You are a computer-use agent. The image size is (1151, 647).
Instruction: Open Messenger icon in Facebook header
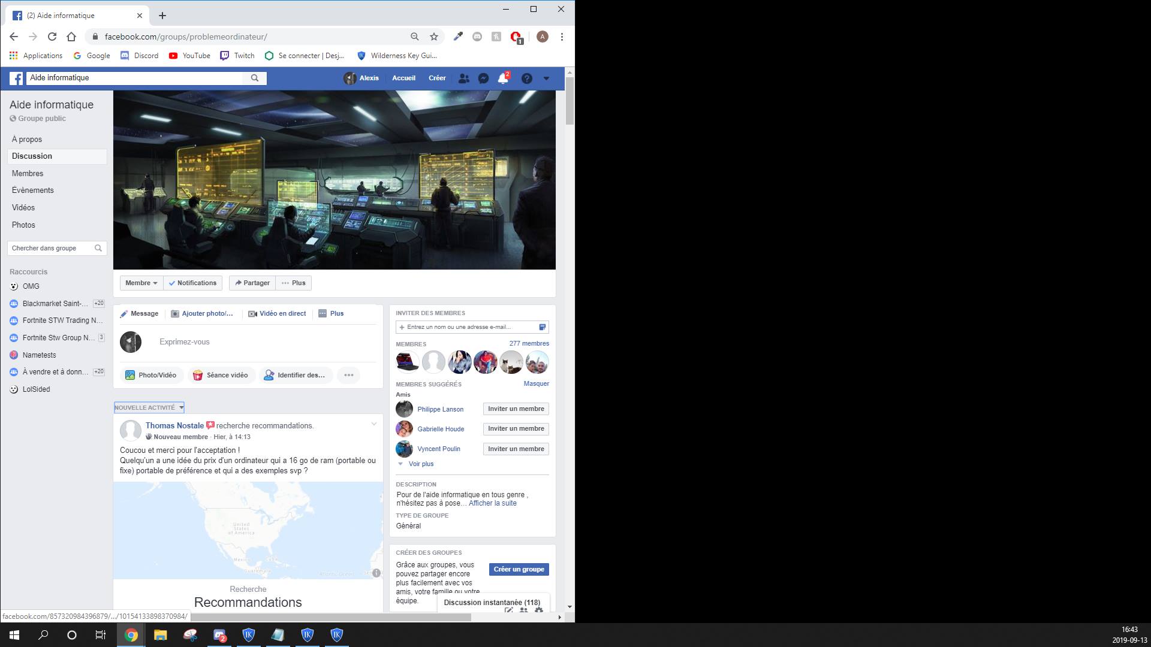pyautogui.click(x=483, y=78)
